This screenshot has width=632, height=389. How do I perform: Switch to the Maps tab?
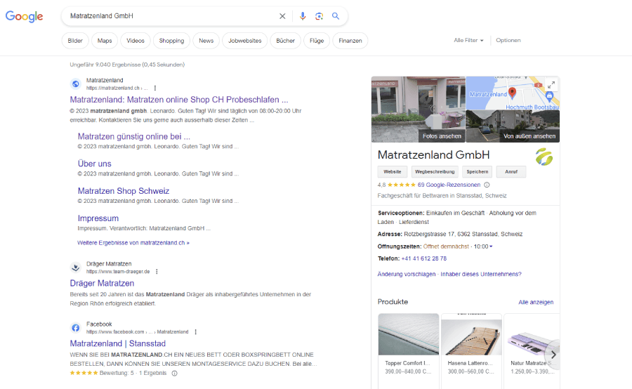tap(105, 41)
